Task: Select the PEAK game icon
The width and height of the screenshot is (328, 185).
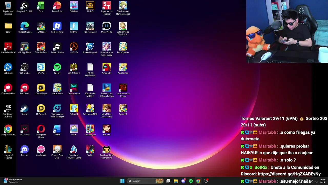Action: [74, 130]
